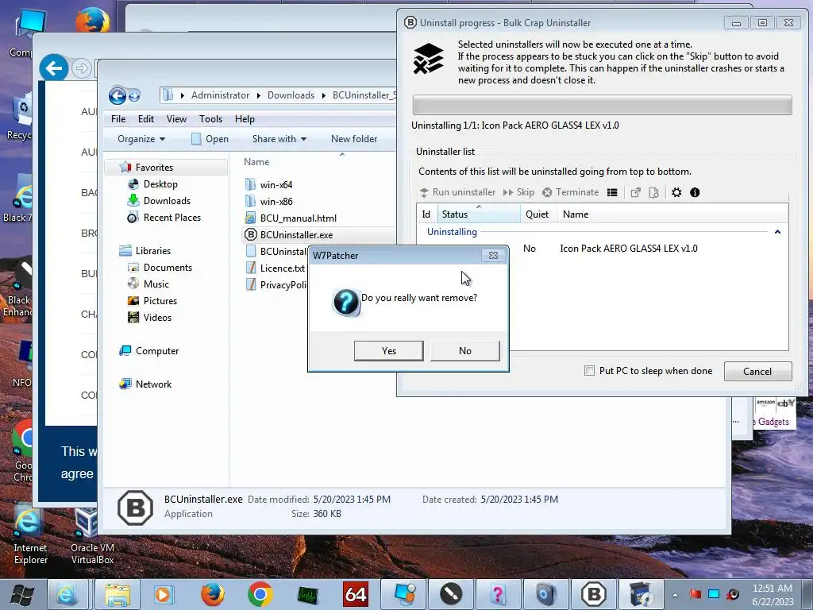Sort files by Name column header
Viewport: 813px width, 610px height.
coord(256,162)
